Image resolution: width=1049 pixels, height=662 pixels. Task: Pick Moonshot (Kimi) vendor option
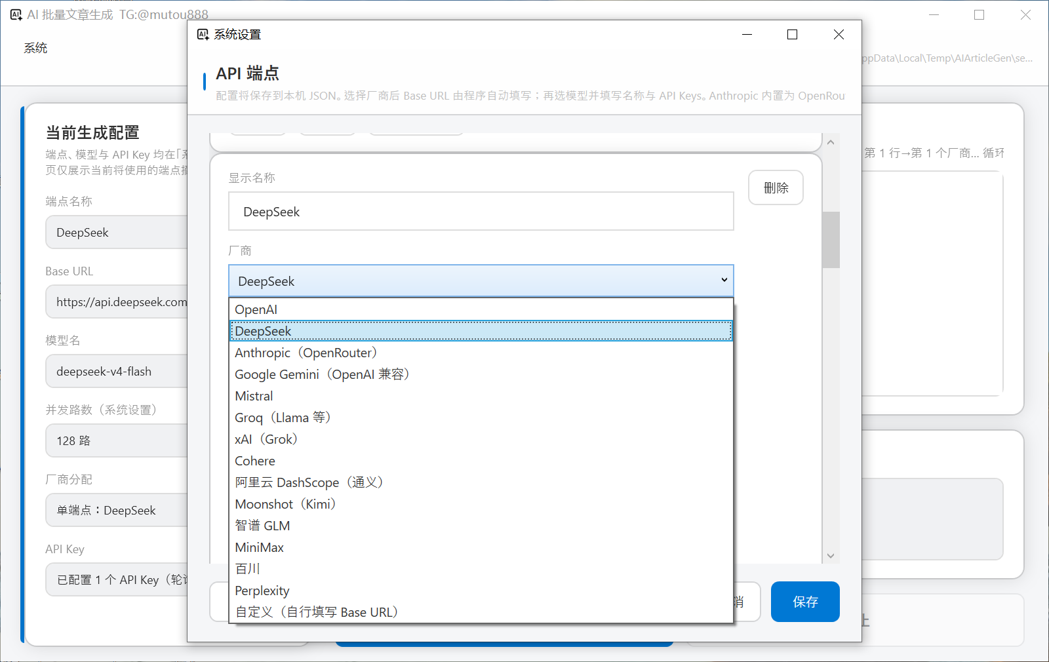click(x=481, y=504)
